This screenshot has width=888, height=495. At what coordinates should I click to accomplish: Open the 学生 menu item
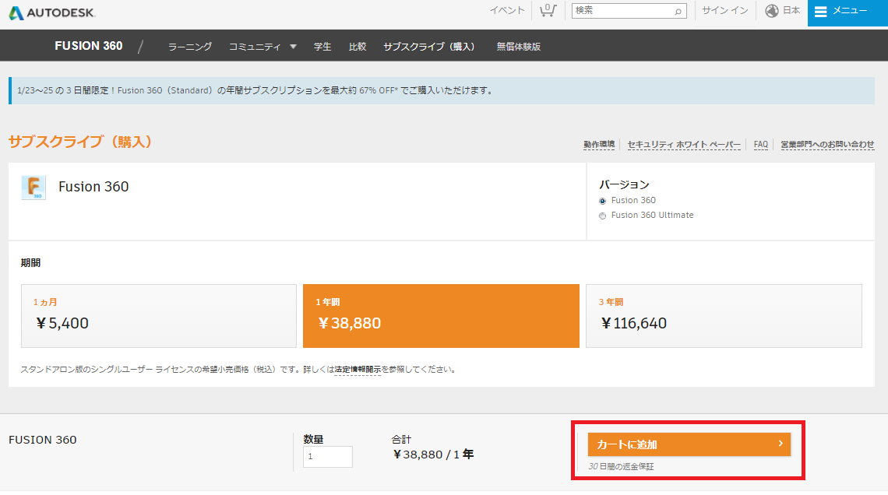pyautogui.click(x=322, y=47)
